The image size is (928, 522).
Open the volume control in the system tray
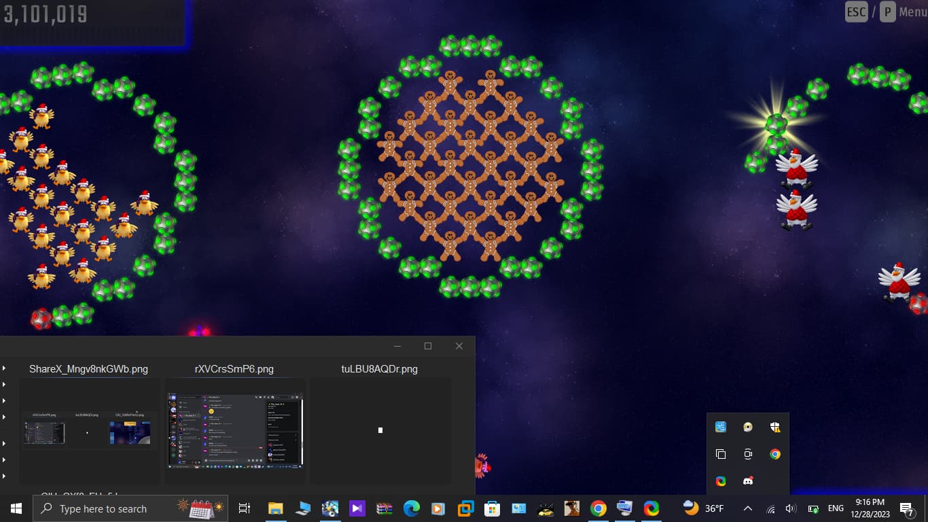coord(791,508)
